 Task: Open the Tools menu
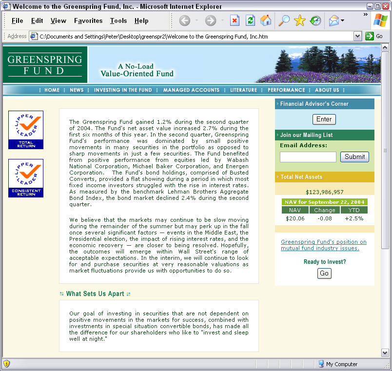118,21
